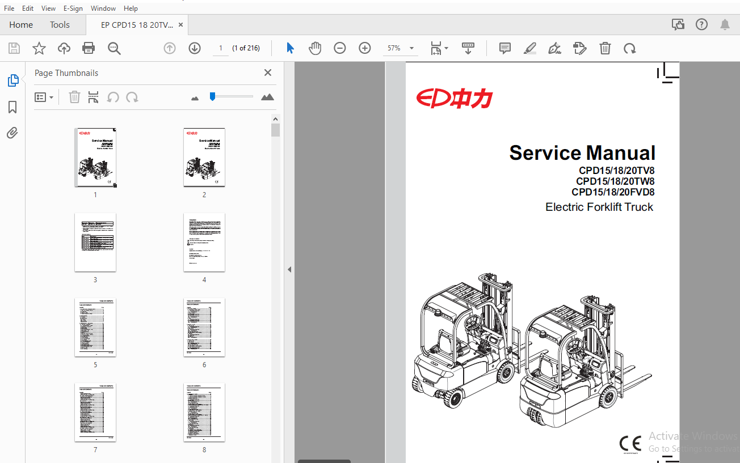Save the file using the floppy disk icon
This screenshot has height=463, width=740.
[x=14, y=49]
